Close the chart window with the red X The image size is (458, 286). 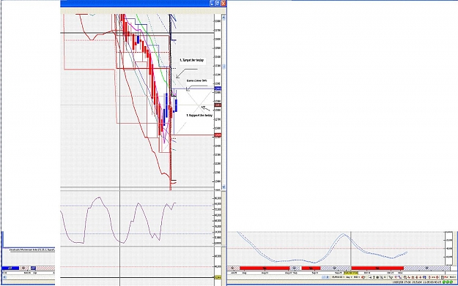(224, 3)
